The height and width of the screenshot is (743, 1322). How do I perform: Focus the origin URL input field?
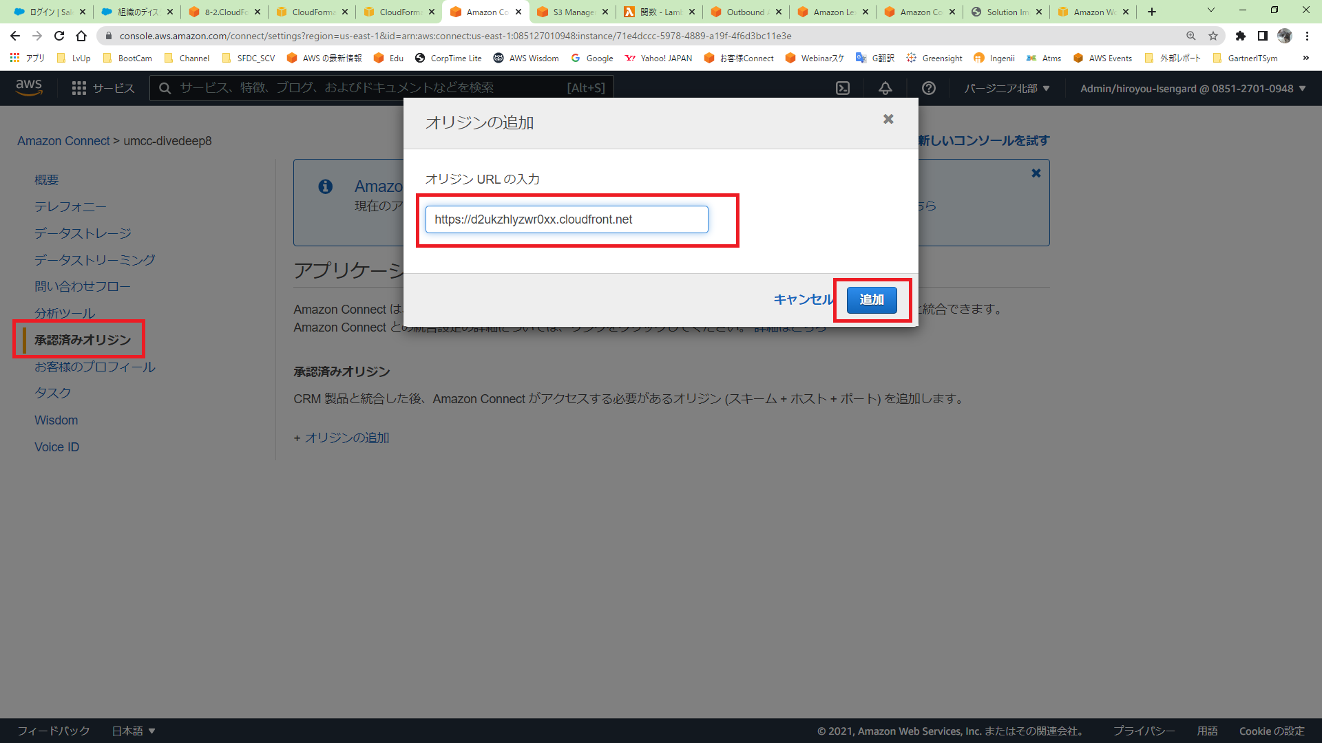(x=566, y=219)
